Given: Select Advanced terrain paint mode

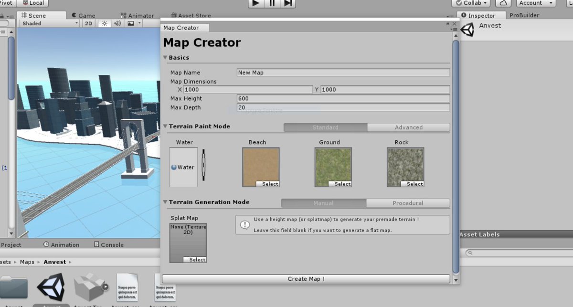Looking at the screenshot, I should (x=409, y=127).
